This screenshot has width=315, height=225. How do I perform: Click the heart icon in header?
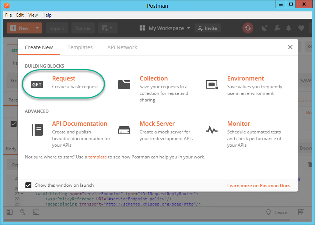[301, 28]
